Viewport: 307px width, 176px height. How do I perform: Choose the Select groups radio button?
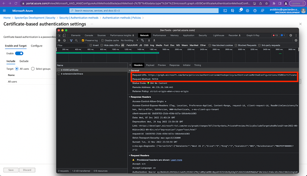[x=33, y=69]
